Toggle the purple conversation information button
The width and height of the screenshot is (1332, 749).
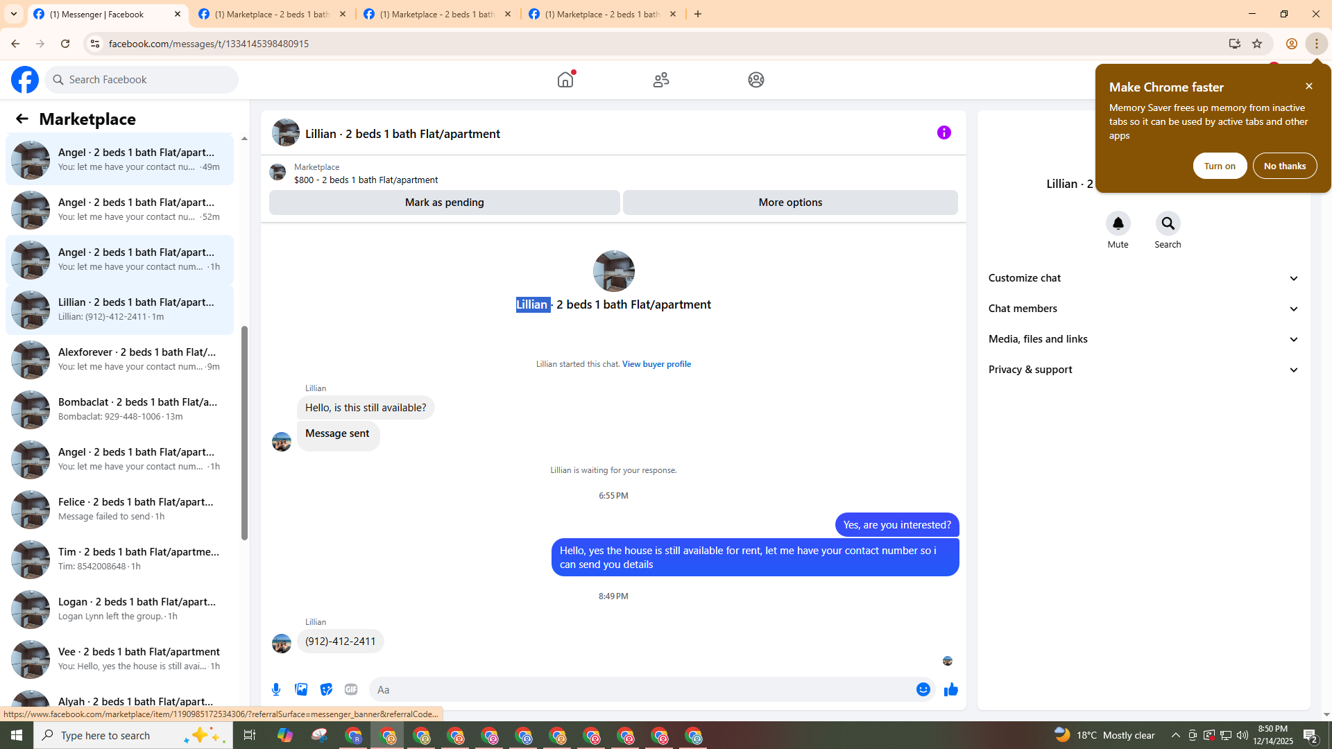click(x=943, y=132)
